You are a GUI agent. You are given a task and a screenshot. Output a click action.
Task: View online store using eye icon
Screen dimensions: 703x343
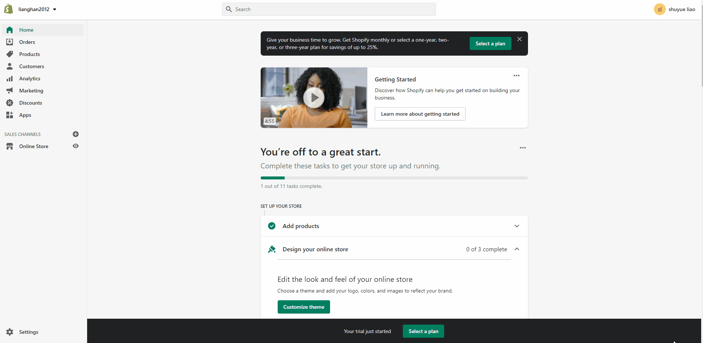[76, 146]
